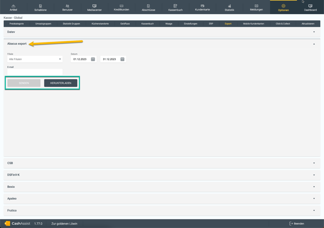Open Abschlüsse icon

(x=149, y=6)
